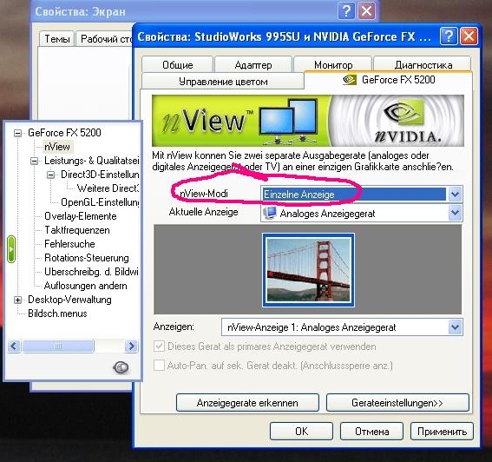Image resolution: width=492 pixels, height=462 pixels.
Task: Switch to the Монитор tab
Action: pos(333,65)
